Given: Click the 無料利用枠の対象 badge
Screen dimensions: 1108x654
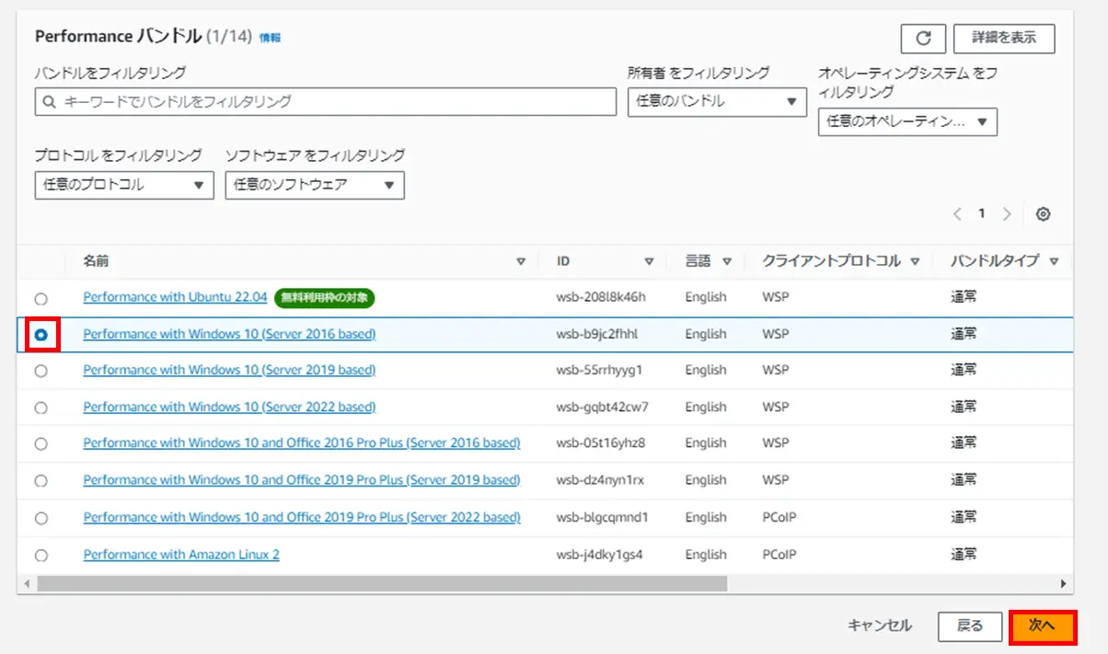Looking at the screenshot, I should tap(324, 297).
